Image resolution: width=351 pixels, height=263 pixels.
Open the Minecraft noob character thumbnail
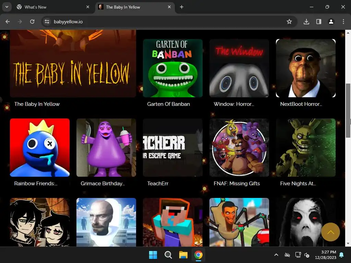[x=173, y=222]
